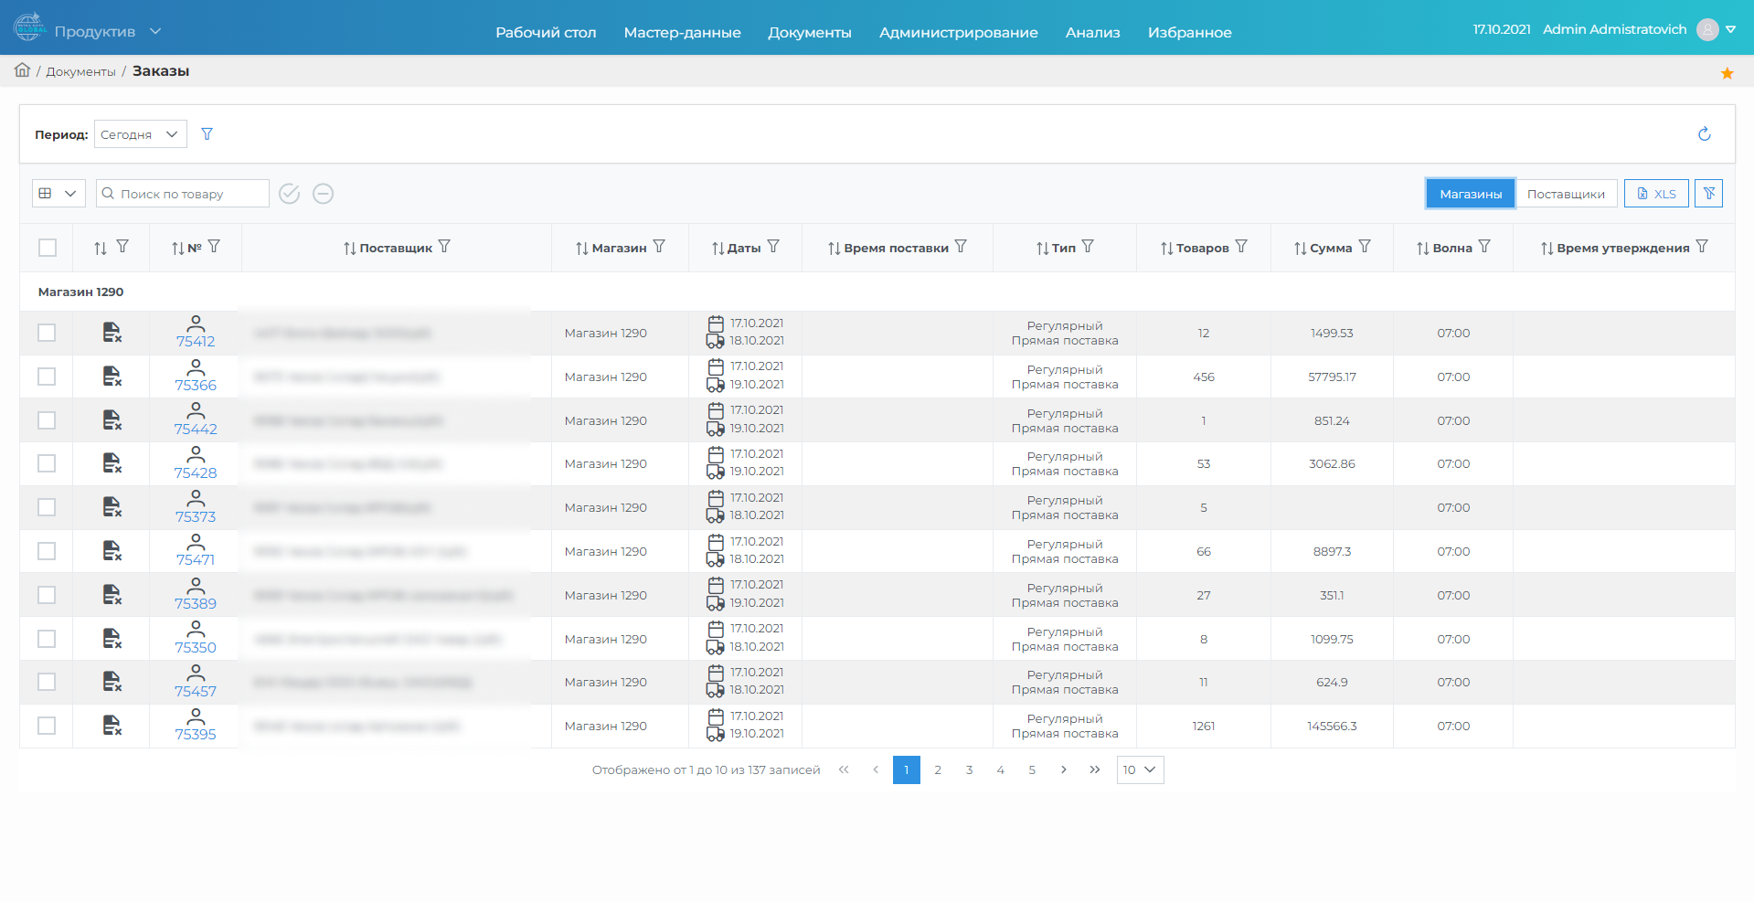The image size is (1754, 902).
Task: Click the home icon in breadcrumb
Action: (x=22, y=70)
